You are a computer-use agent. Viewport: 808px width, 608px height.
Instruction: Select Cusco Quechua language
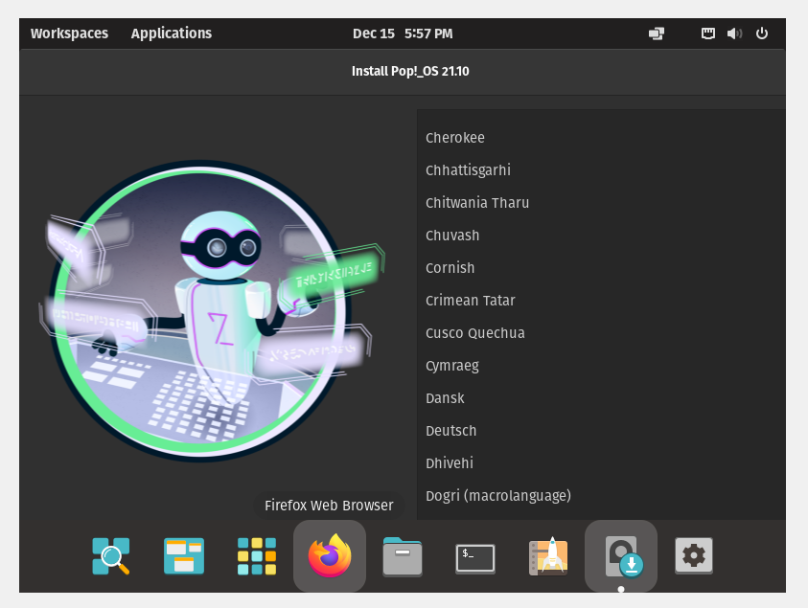click(x=601, y=333)
